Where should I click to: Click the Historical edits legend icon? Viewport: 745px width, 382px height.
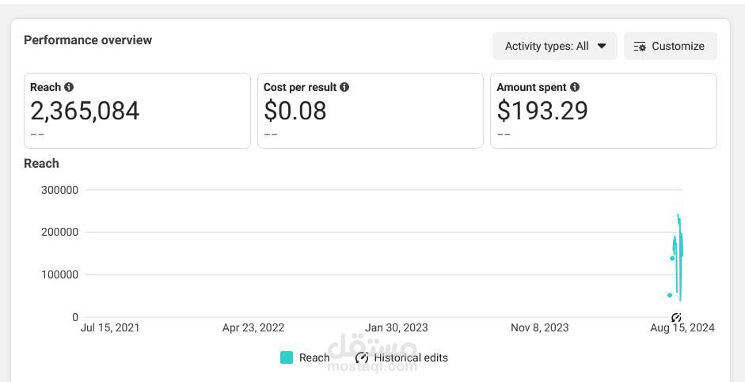click(362, 357)
